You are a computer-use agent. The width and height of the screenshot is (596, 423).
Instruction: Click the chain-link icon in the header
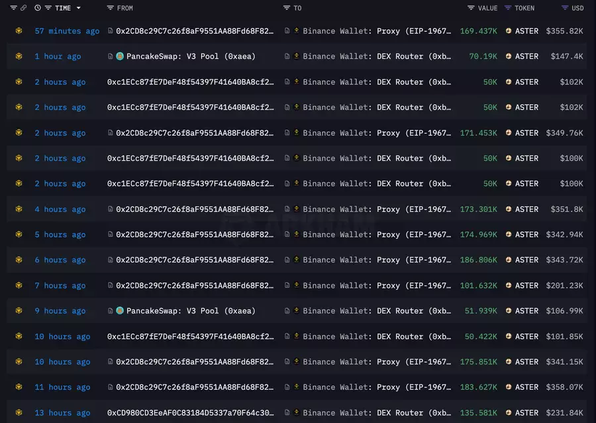[x=24, y=8]
